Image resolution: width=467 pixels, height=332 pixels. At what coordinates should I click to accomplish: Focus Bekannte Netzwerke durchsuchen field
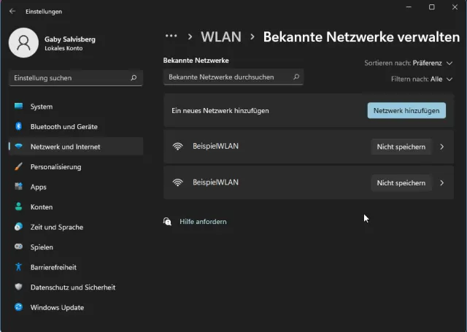coord(233,77)
